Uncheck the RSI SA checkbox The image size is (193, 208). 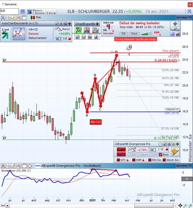pyautogui.click(x=150, y=160)
